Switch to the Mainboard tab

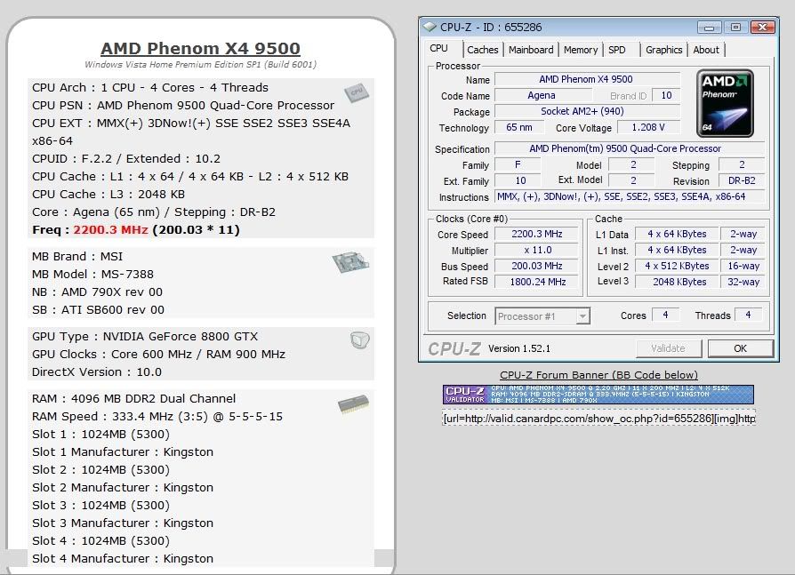pyautogui.click(x=531, y=50)
